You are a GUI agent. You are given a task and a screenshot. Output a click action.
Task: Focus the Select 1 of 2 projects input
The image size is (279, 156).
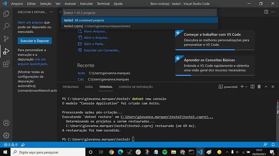pyautogui.click(x=139, y=13)
